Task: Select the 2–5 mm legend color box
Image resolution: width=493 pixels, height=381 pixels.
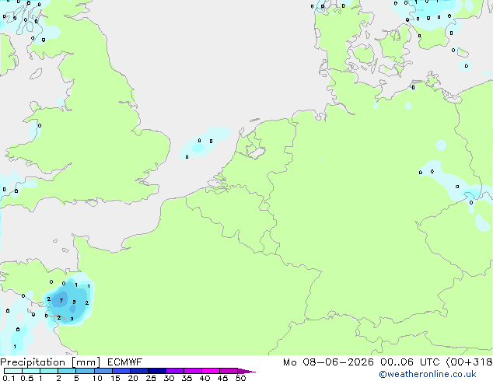Action: [x=67, y=371]
